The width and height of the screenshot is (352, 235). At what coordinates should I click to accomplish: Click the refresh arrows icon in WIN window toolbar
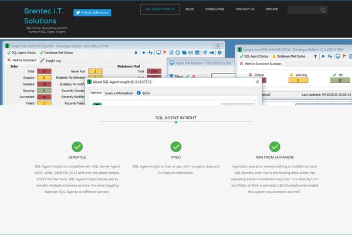coord(330,56)
